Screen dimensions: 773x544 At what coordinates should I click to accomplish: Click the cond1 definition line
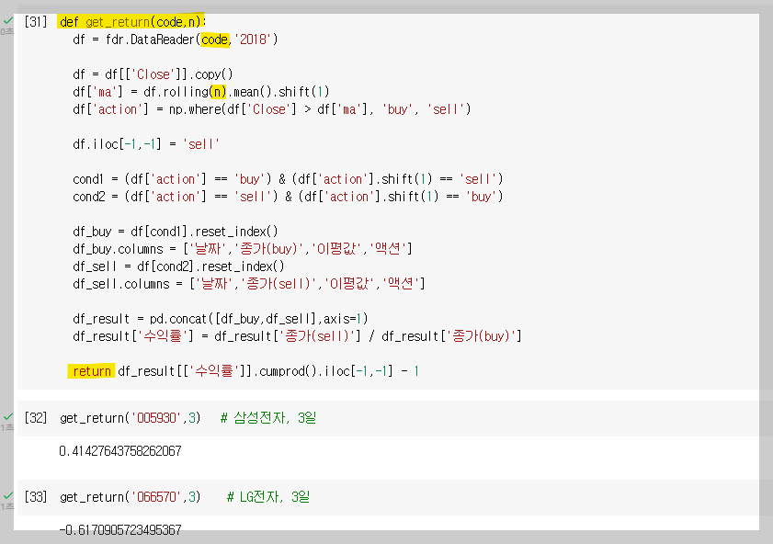point(288,179)
